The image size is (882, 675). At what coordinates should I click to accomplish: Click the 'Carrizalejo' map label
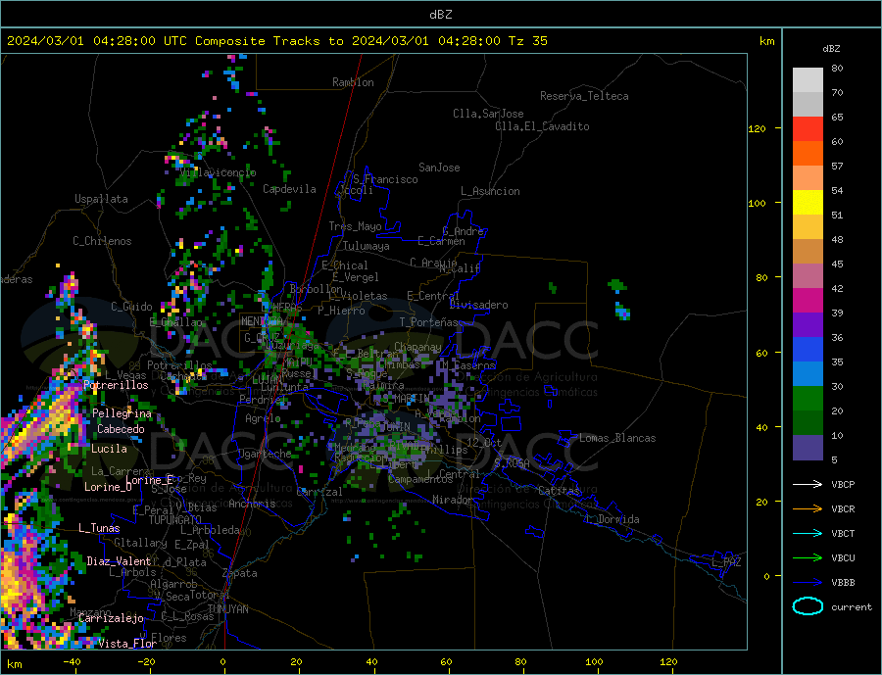tap(111, 618)
